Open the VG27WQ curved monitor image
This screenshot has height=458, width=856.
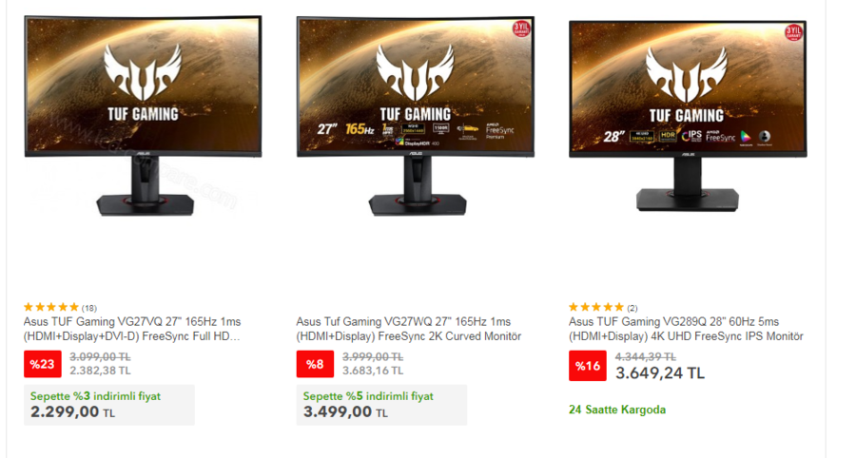[x=416, y=116]
